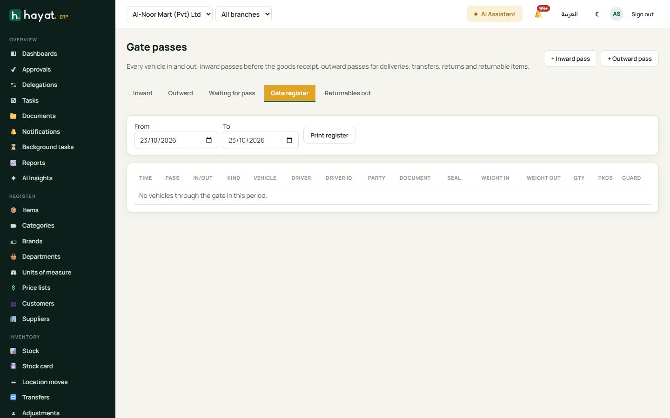Open Price lists dollar icon
The width and height of the screenshot is (670, 418).
tap(13, 288)
